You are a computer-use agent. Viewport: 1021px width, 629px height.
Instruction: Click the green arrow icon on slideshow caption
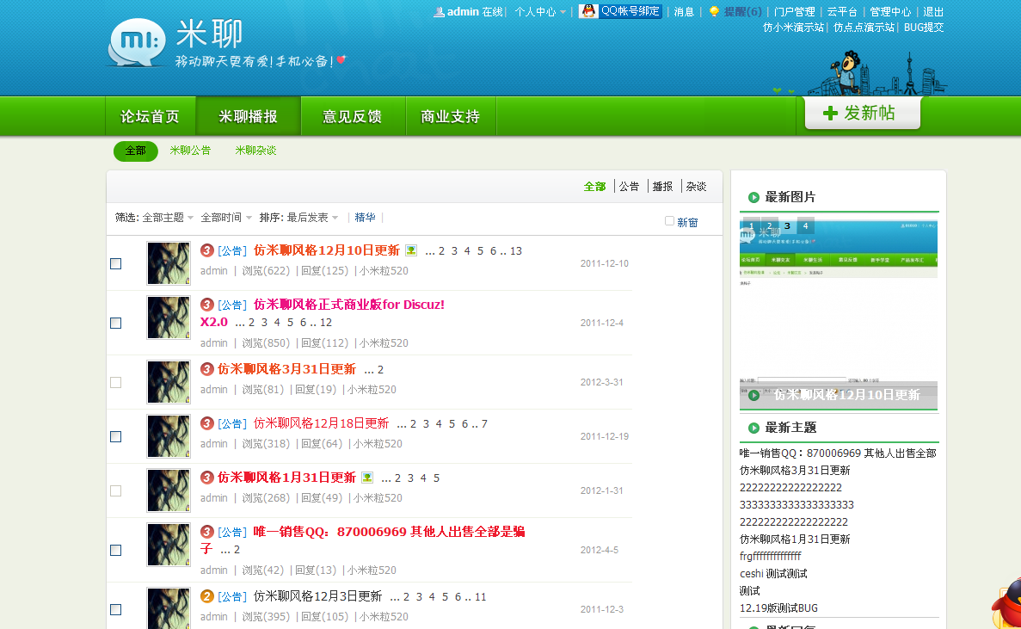coord(753,395)
